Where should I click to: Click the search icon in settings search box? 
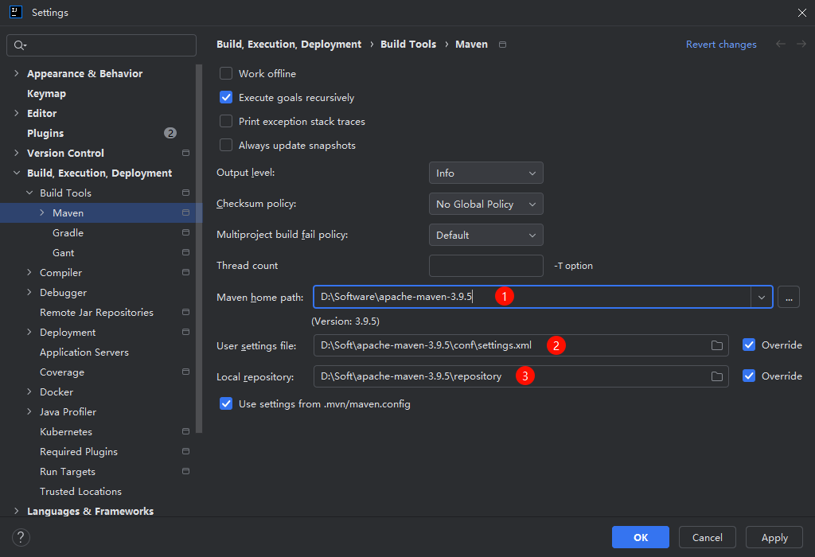(19, 45)
